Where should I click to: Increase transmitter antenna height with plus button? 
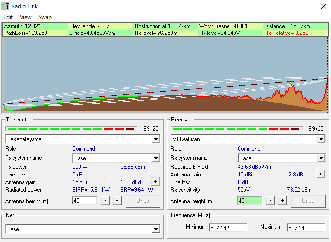(117, 201)
